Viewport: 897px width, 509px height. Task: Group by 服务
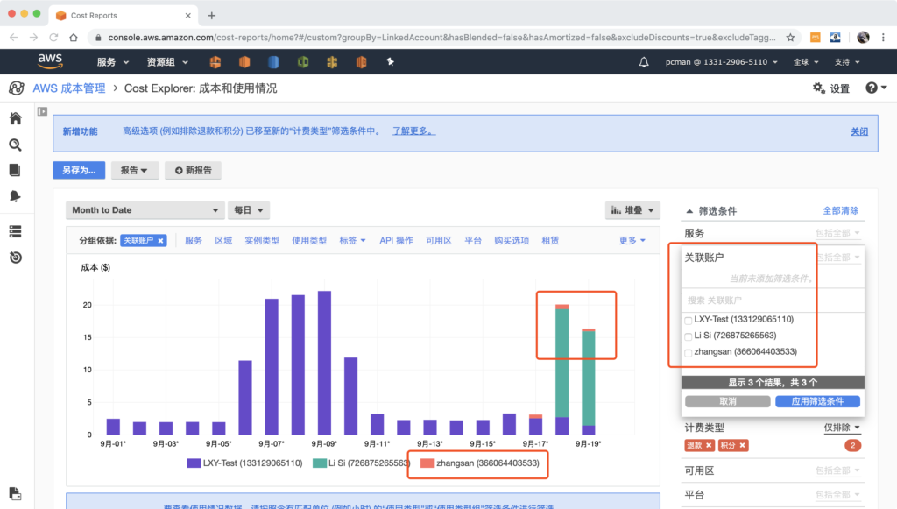coord(194,241)
